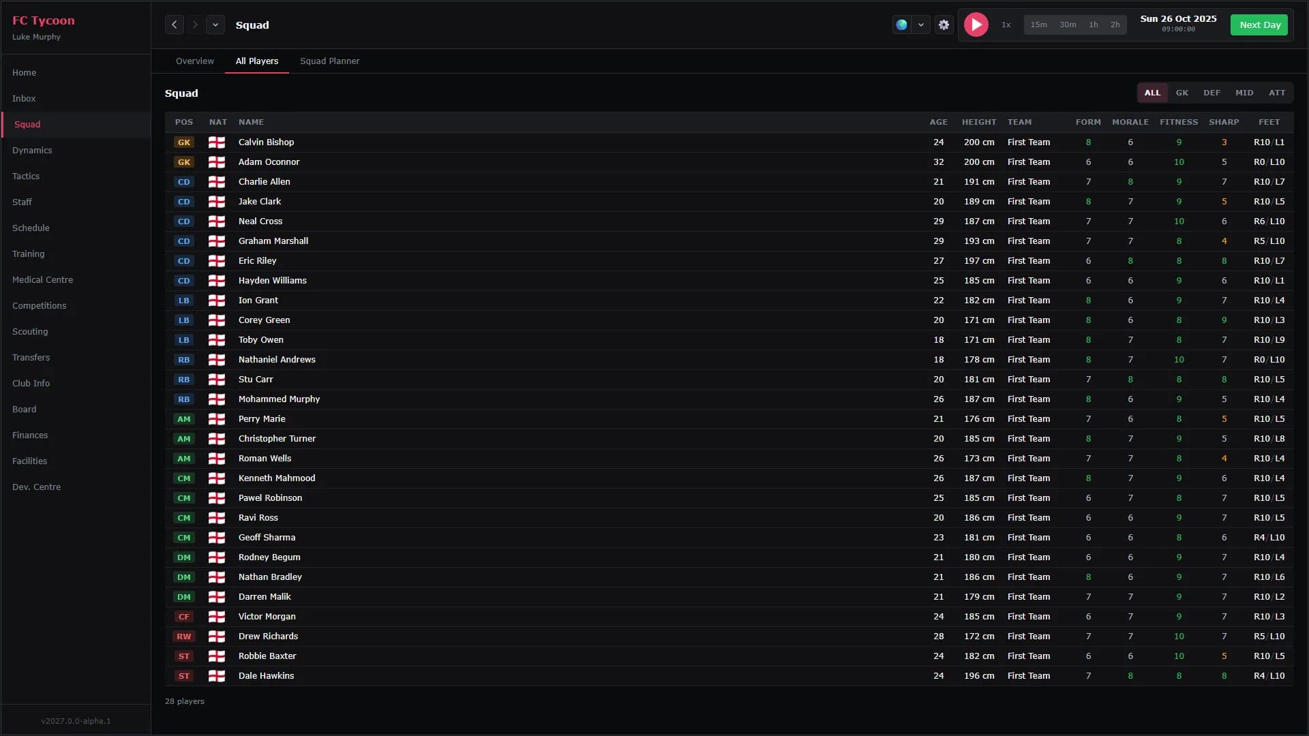The width and height of the screenshot is (1309, 736).
Task: Select the 15m time skip option
Action: pos(1038,25)
